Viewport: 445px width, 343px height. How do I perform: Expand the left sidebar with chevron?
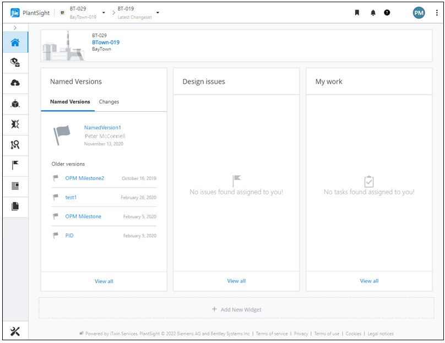[15, 28]
